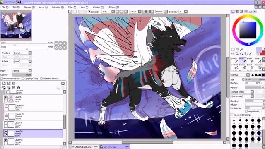Reset the navigator rotation angle
The image size is (265, 149).
[x=65, y=48]
